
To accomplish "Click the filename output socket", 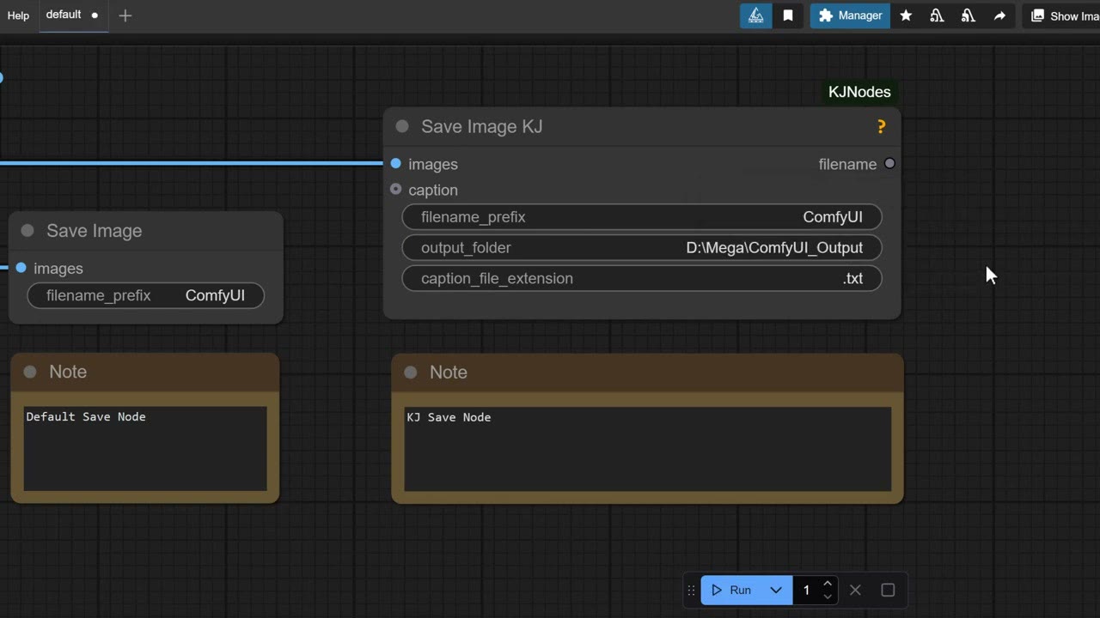I will pyautogui.click(x=889, y=163).
